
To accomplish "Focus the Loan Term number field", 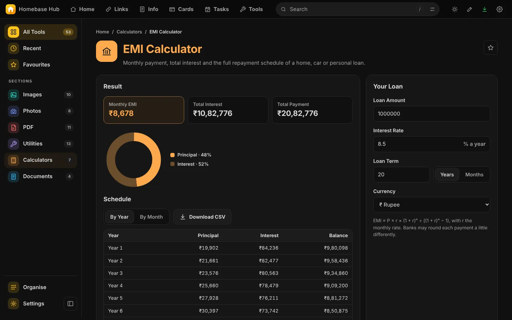I will [x=401, y=175].
